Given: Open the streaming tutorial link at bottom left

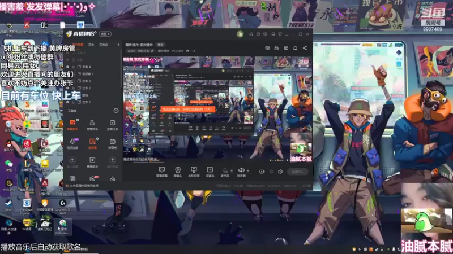Looking at the screenshot, I should click(82, 186).
